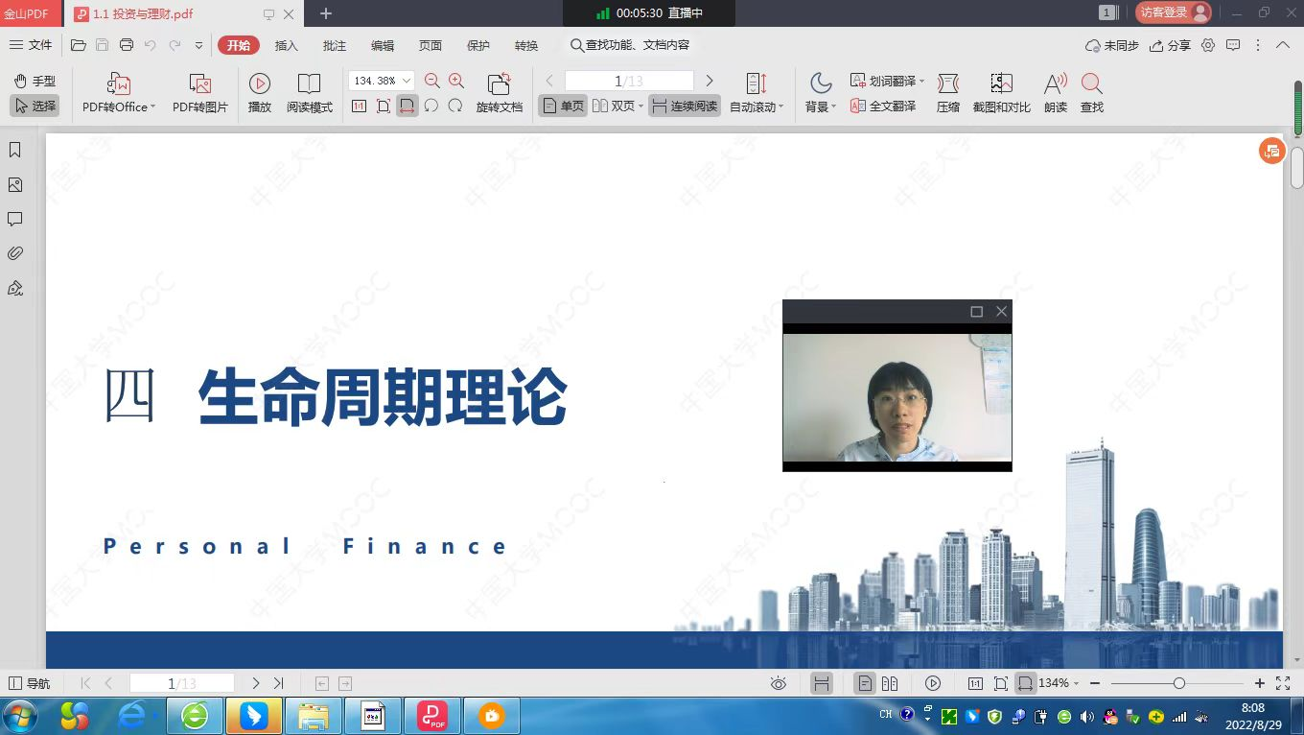
Task: Click the 访客登录 login button
Action: pos(1172,12)
